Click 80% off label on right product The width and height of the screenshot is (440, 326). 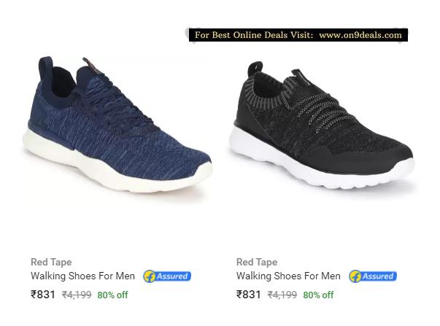coord(318,295)
